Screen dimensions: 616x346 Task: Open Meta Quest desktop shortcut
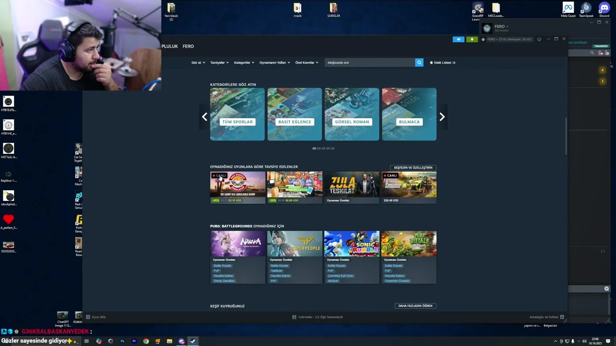568,10
